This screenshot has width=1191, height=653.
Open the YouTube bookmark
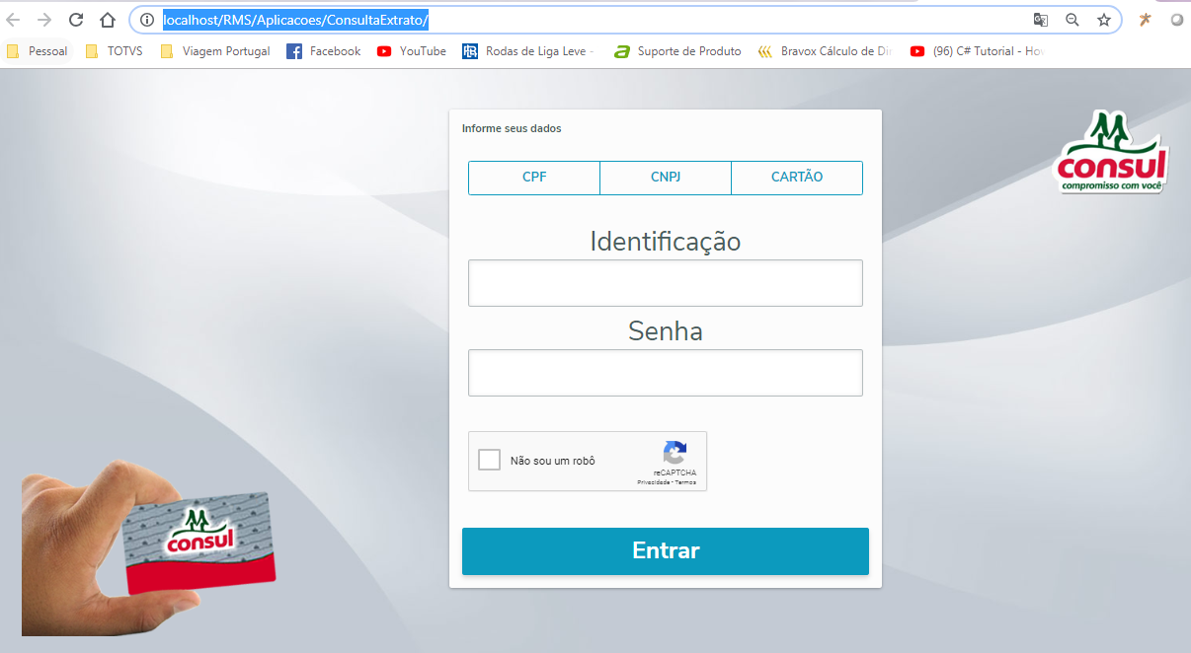pyautogui.click(x=412, y=51)
